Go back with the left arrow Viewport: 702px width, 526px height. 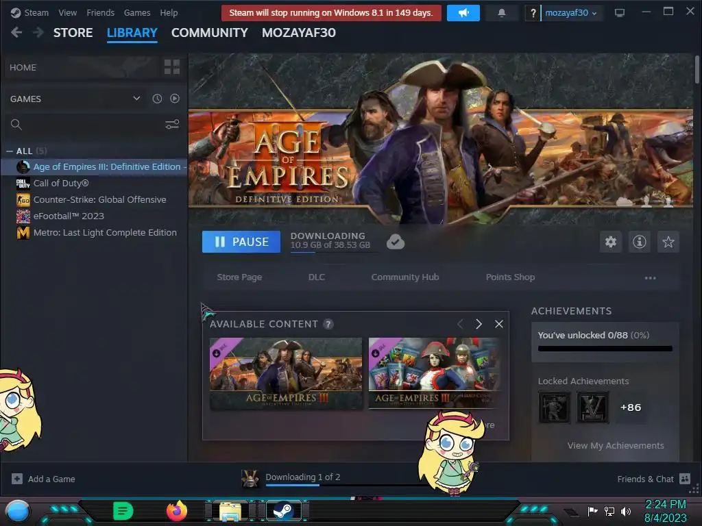tap(16, 32)
